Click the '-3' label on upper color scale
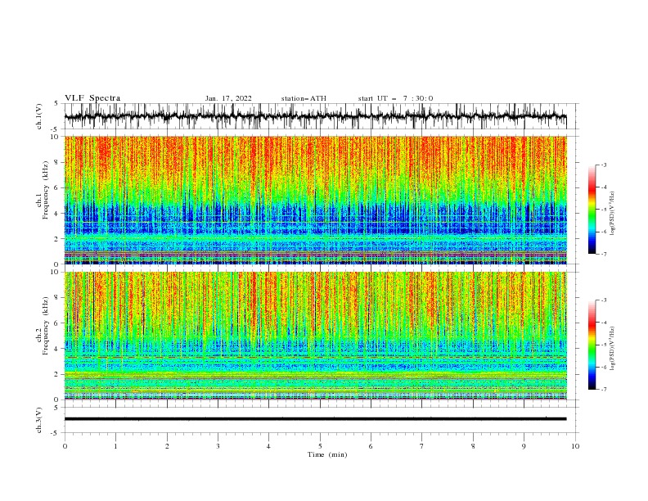The image size is (648, 501). point(604,165)
